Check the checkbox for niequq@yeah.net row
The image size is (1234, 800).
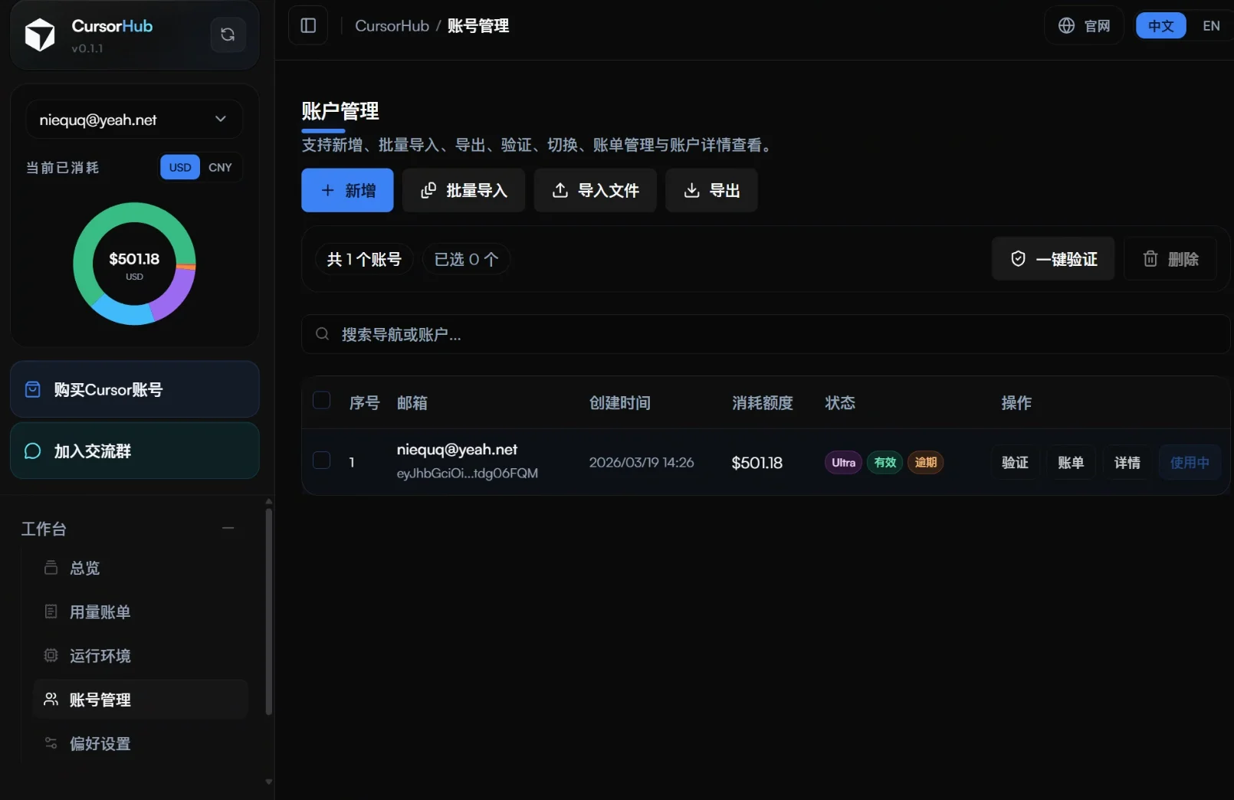tap(321, 461)
